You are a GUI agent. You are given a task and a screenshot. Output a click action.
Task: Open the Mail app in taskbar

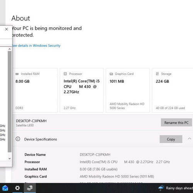tap(5, 188)
